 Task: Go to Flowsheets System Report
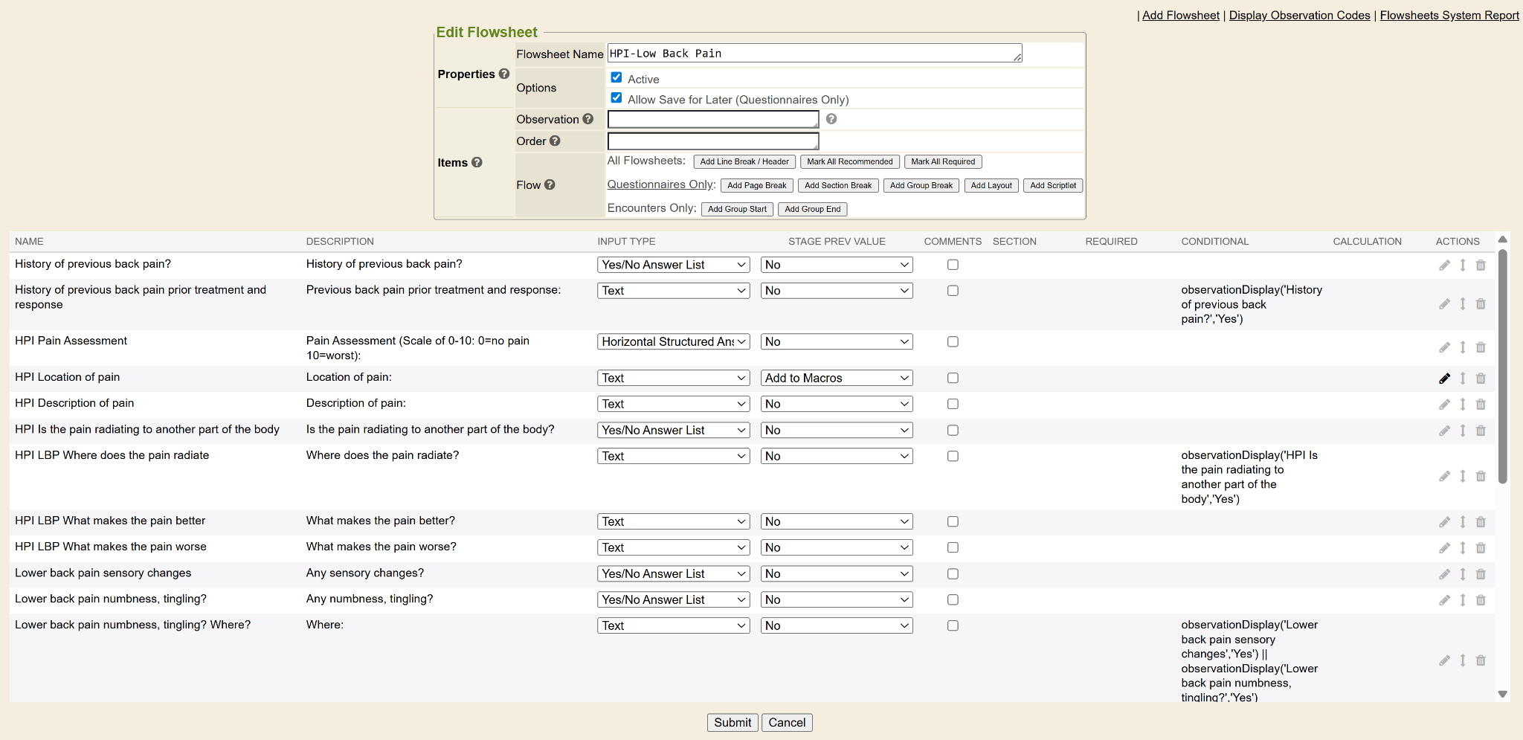click(1449, 16)
